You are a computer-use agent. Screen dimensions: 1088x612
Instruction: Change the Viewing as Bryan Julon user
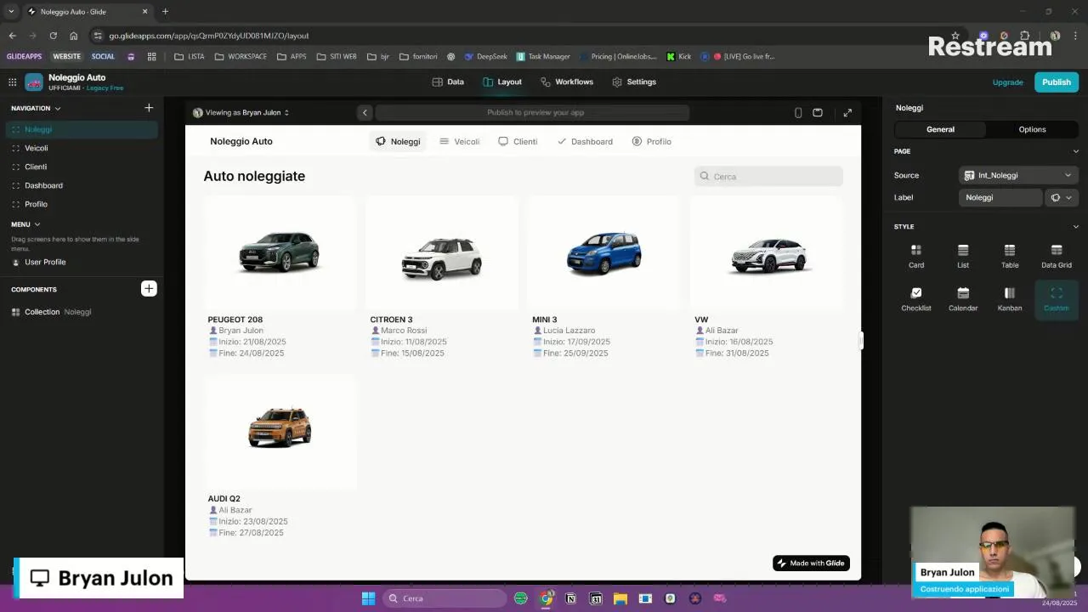point(241,112)
